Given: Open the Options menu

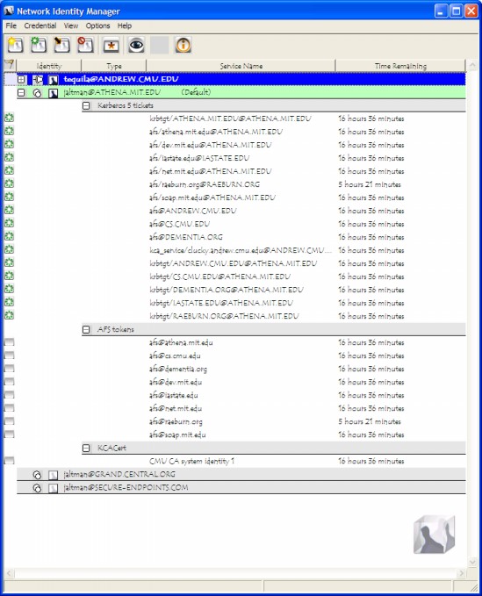Looking at the screenshot, I should coord(97,25).
